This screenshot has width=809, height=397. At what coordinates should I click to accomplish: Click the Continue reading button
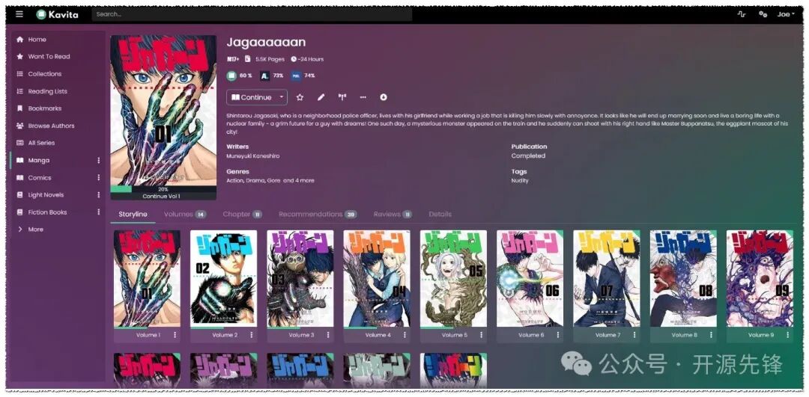(251, 96)
